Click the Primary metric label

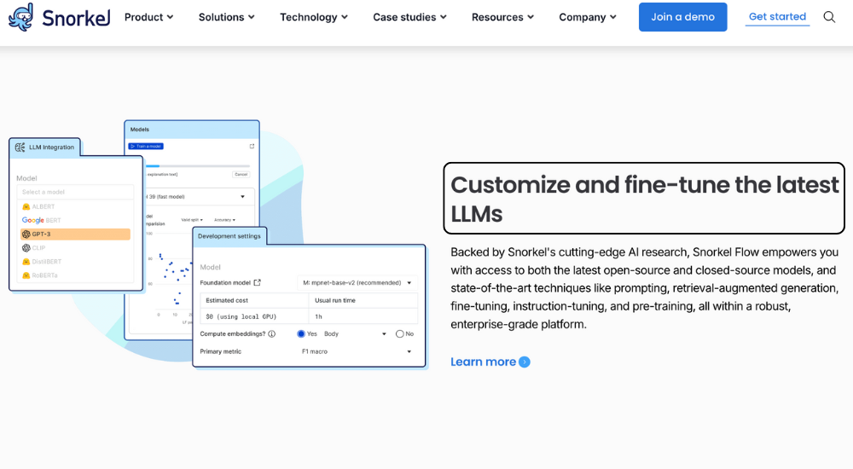[x=220, y=351]
